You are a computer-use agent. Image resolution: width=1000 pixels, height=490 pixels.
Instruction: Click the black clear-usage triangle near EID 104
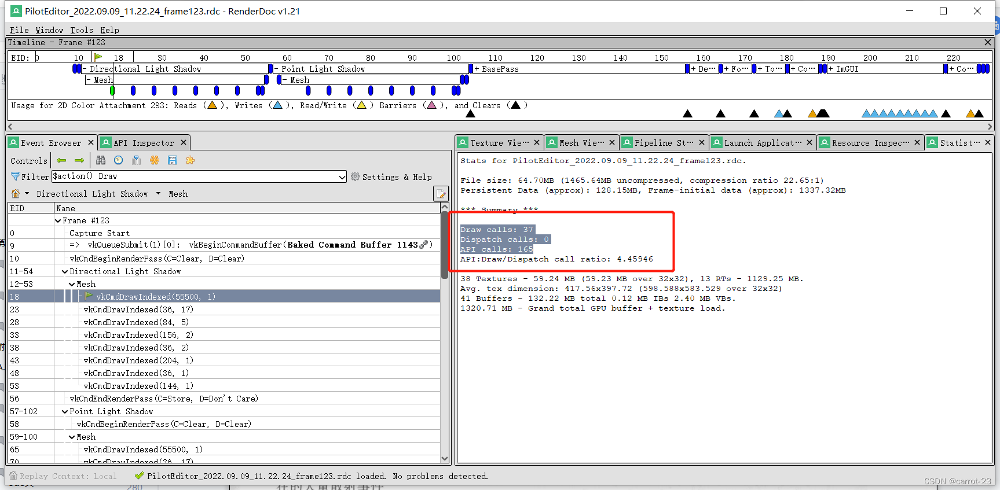[x=471, y=113]
